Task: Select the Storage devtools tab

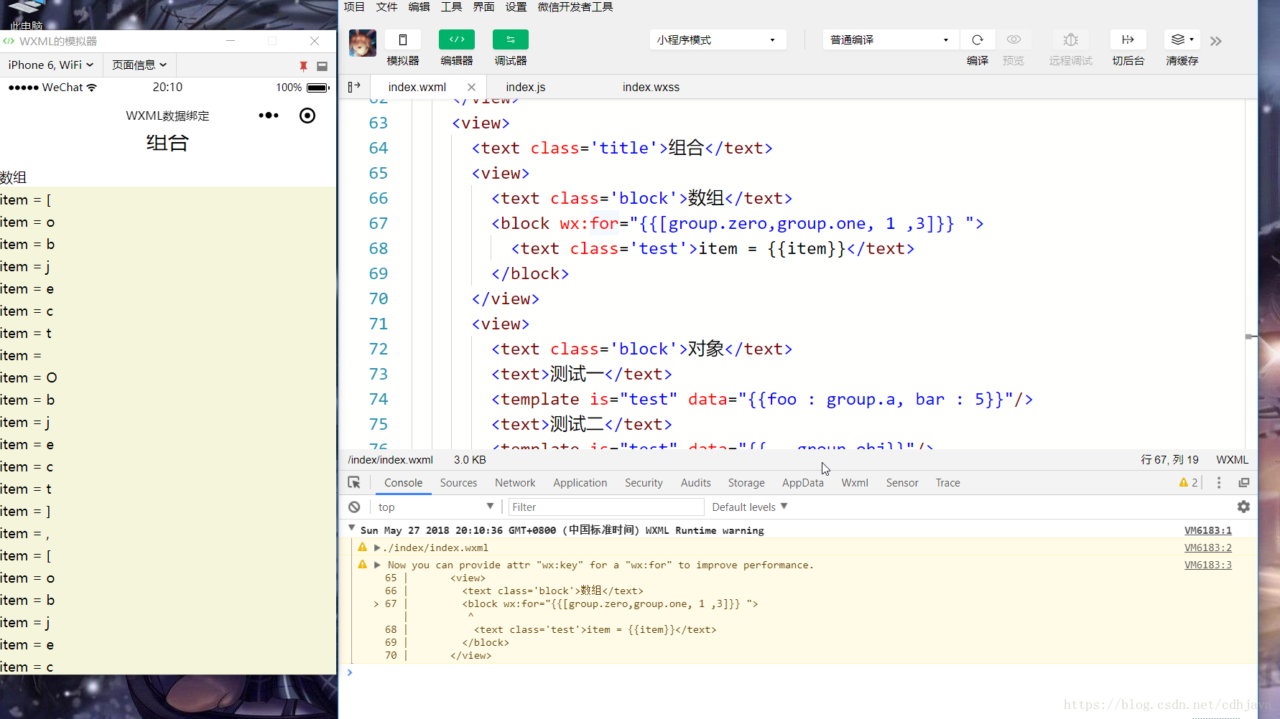Action: [746, 483]
